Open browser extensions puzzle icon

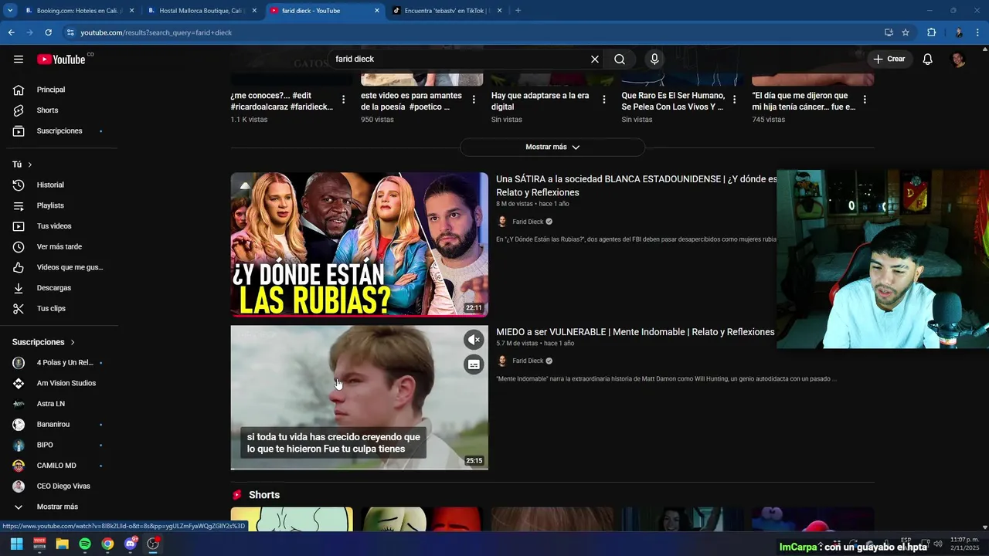[931, 32]
